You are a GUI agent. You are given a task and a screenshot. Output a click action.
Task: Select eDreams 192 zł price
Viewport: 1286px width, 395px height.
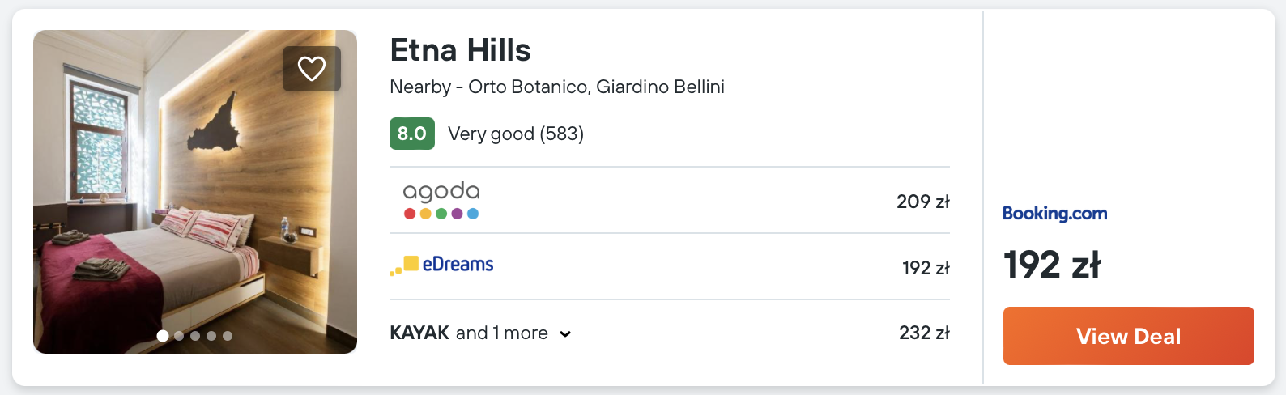(x=925, y=268)
